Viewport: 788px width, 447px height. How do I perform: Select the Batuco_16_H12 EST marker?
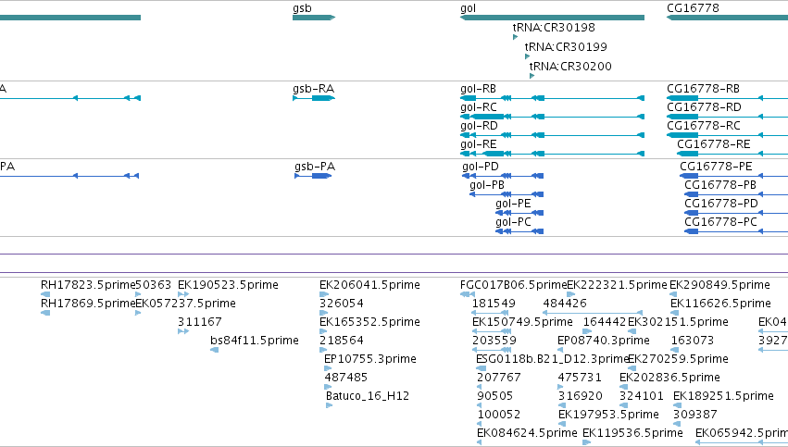tap(329, 405)
